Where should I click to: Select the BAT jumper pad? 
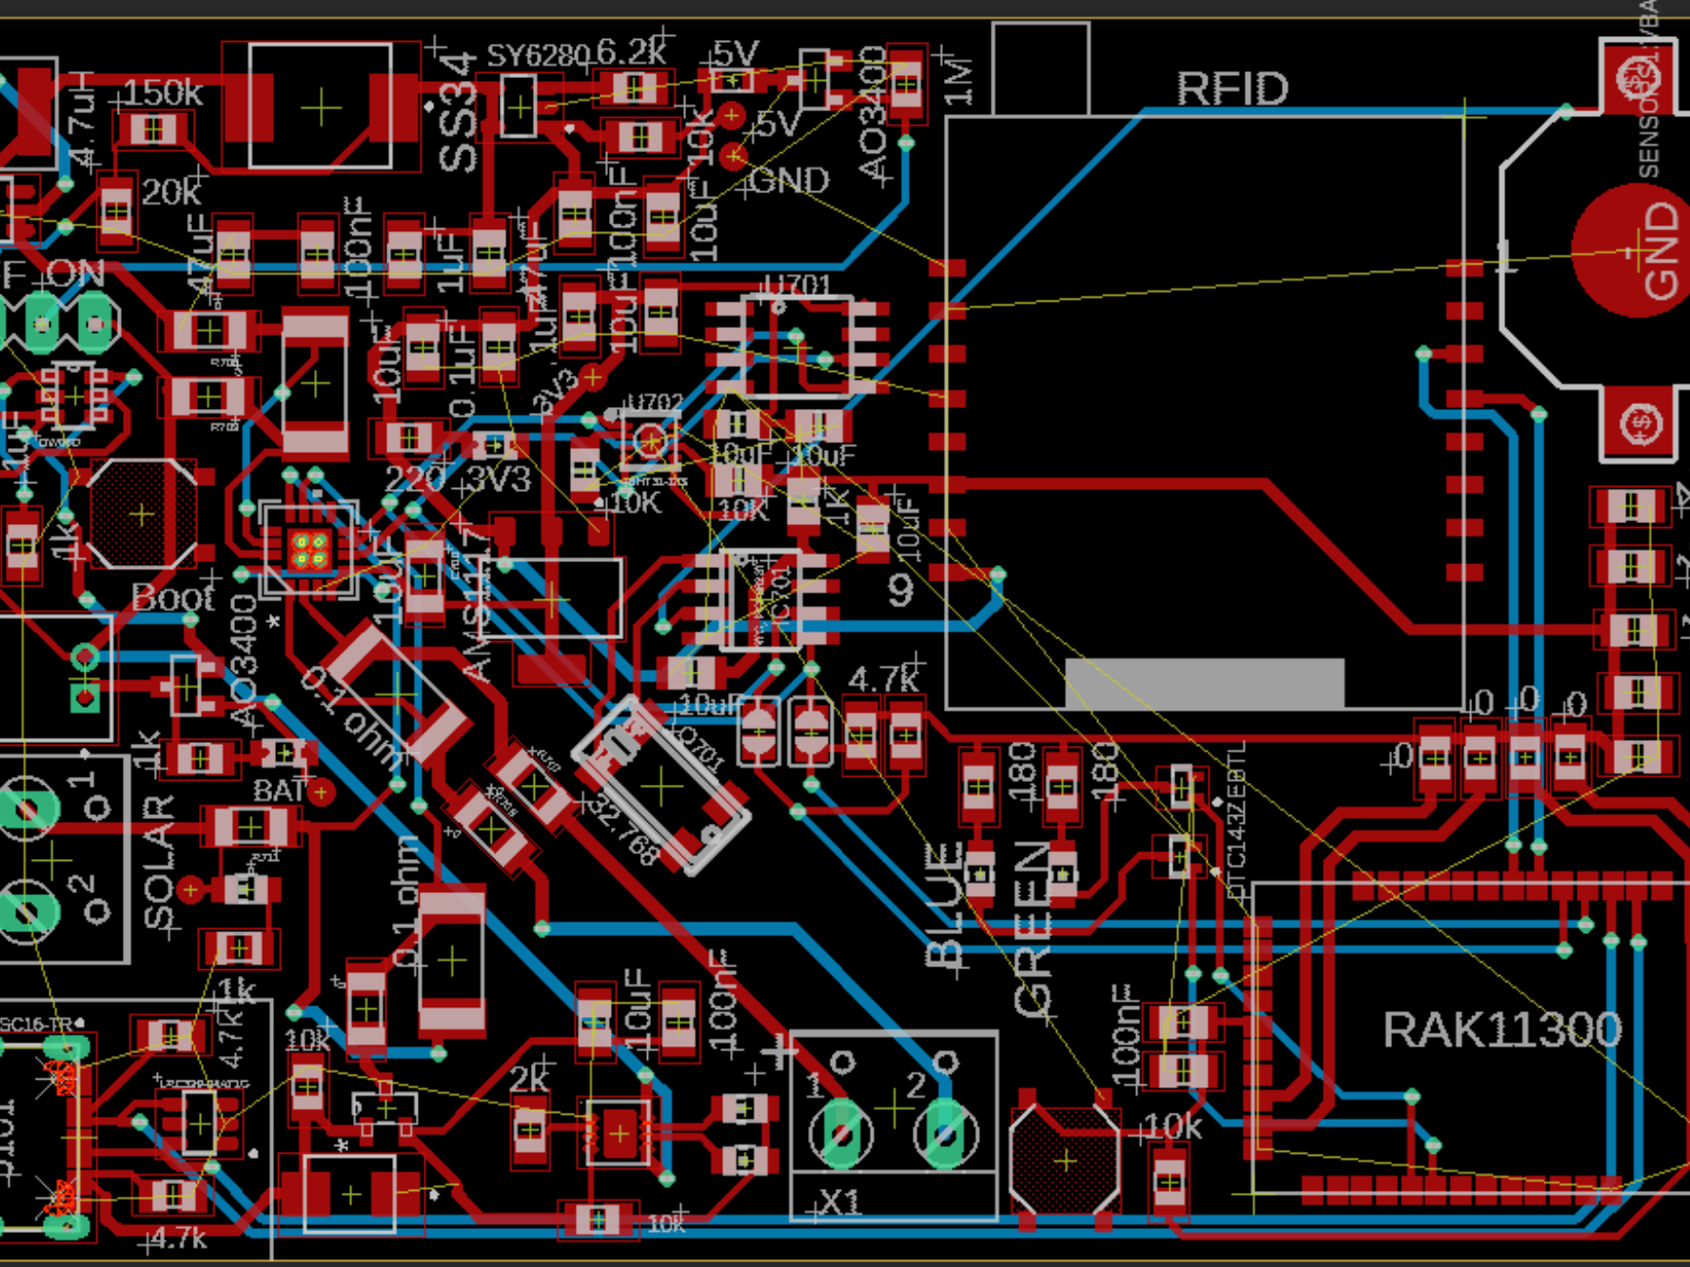click(321, 789)
